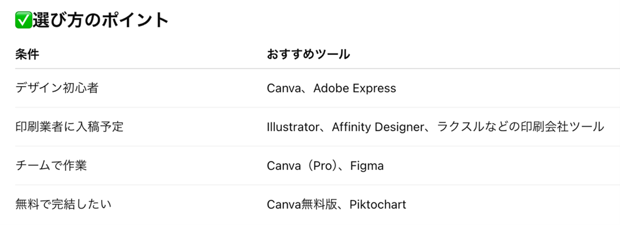Click the Canva、Adobe Express cell

[331, 88]
